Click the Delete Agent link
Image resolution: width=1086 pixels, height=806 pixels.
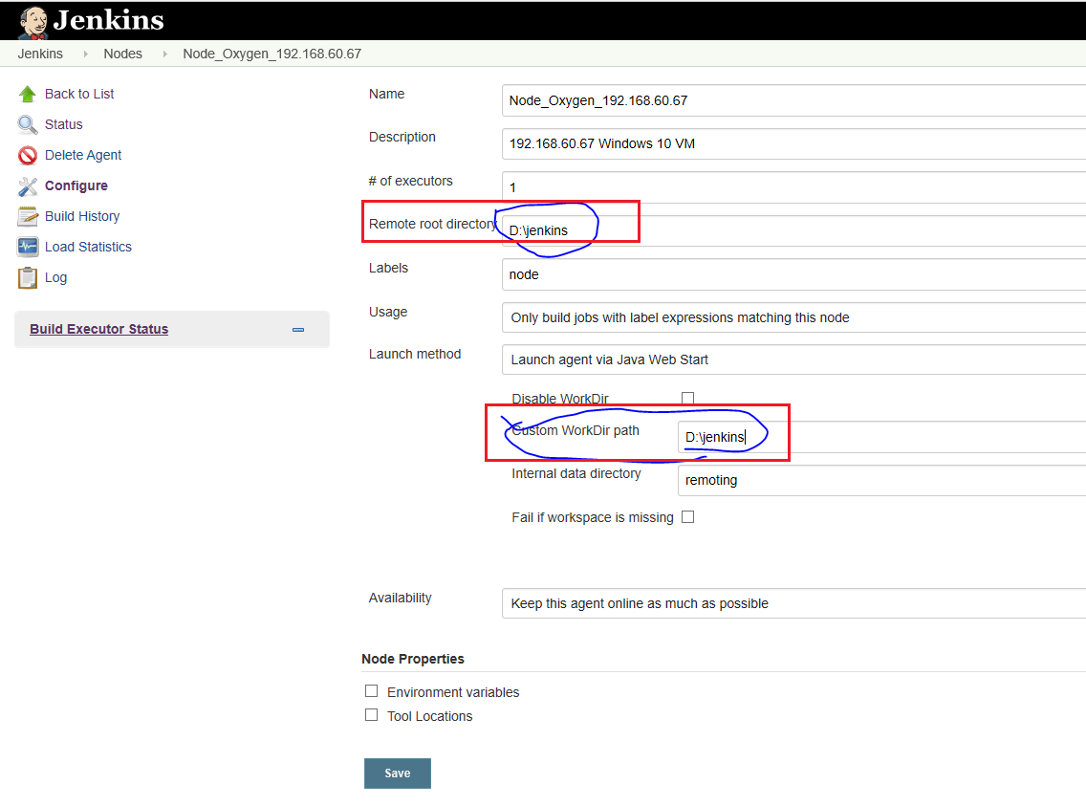pos(83,155)
